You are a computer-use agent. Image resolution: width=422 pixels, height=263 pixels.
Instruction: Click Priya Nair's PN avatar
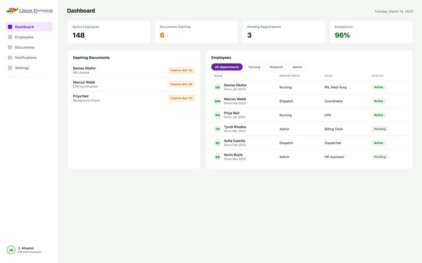pos(217,115)
